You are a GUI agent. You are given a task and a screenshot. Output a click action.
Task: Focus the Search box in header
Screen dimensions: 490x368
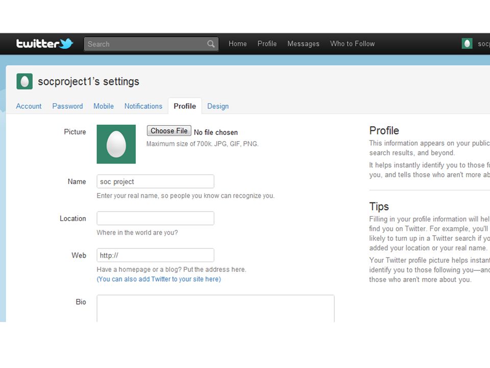coord(151,44)
